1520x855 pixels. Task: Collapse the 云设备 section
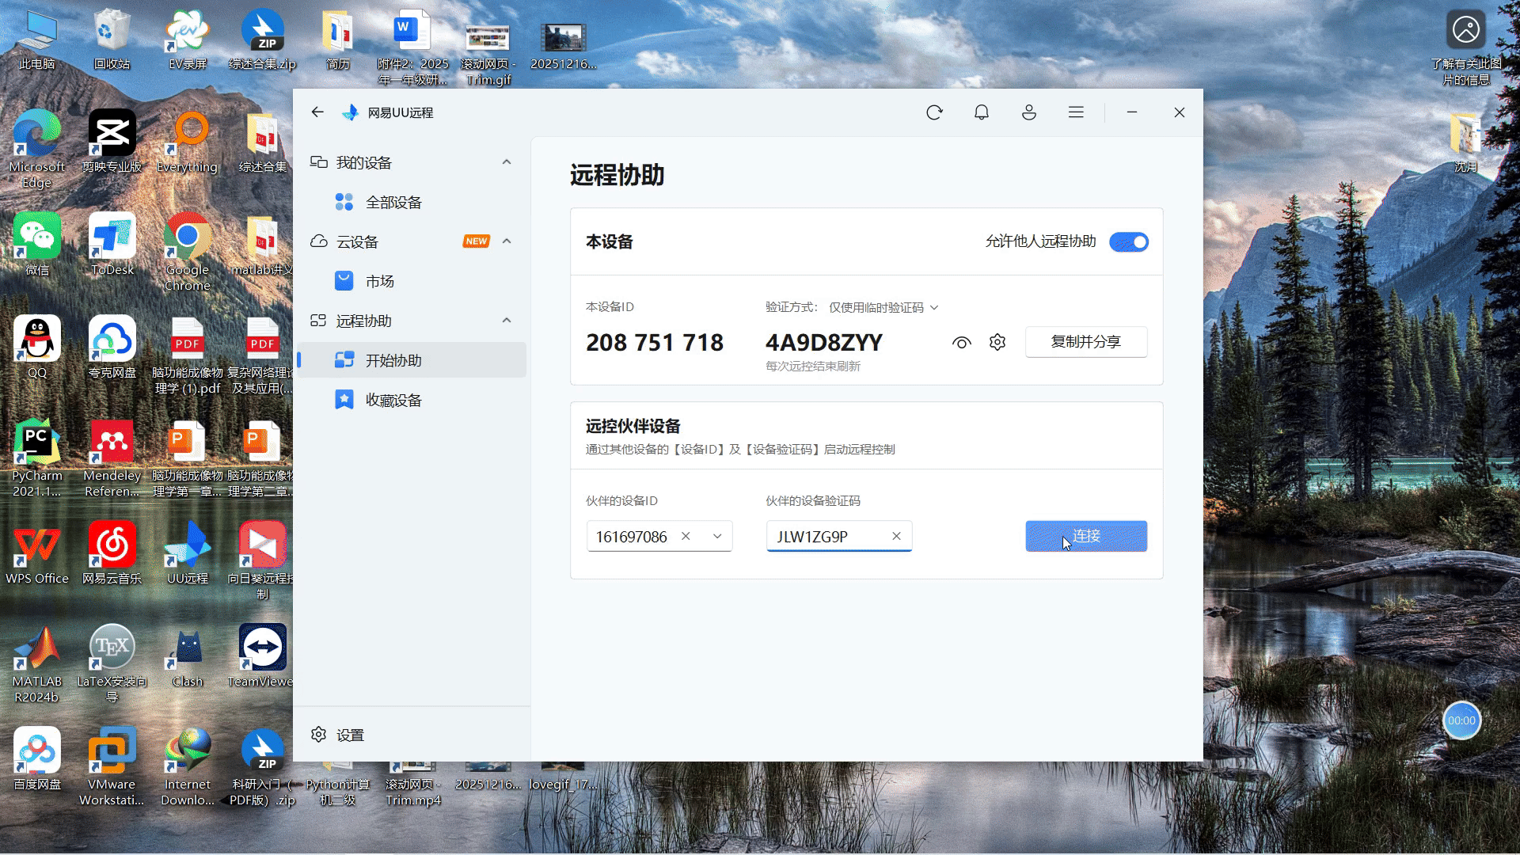point(507,241)
